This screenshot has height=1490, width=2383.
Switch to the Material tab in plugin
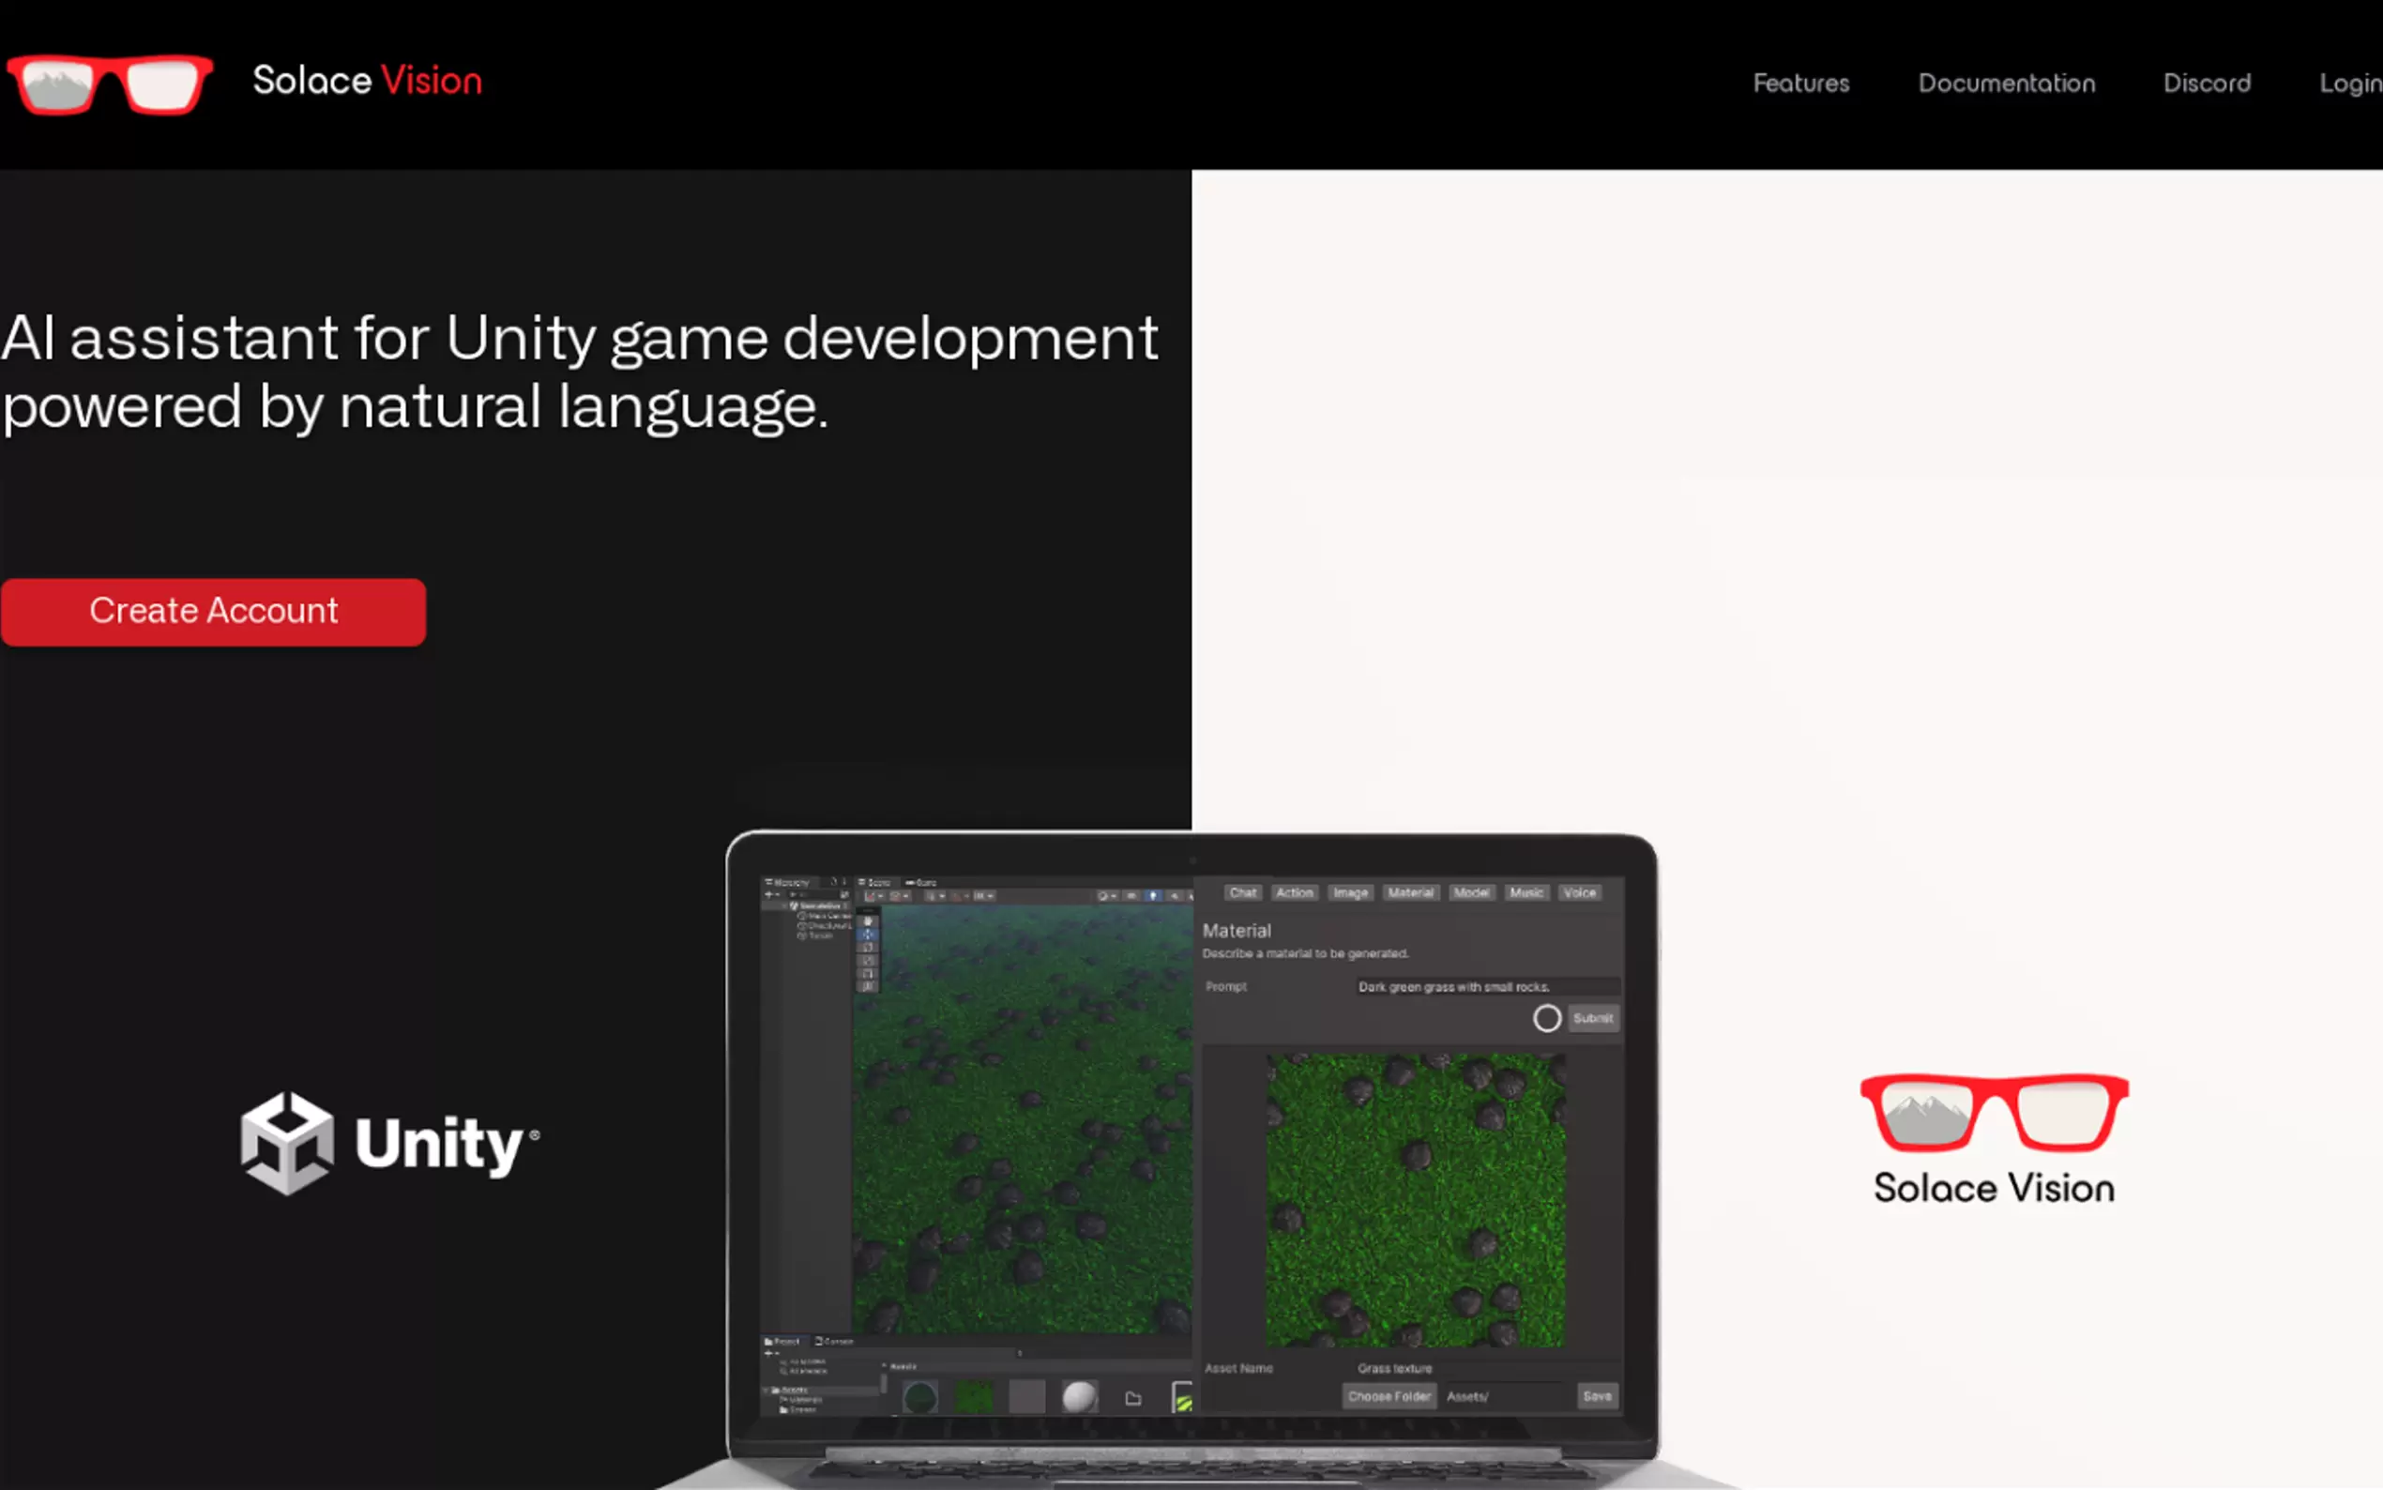pos(1410,893)
